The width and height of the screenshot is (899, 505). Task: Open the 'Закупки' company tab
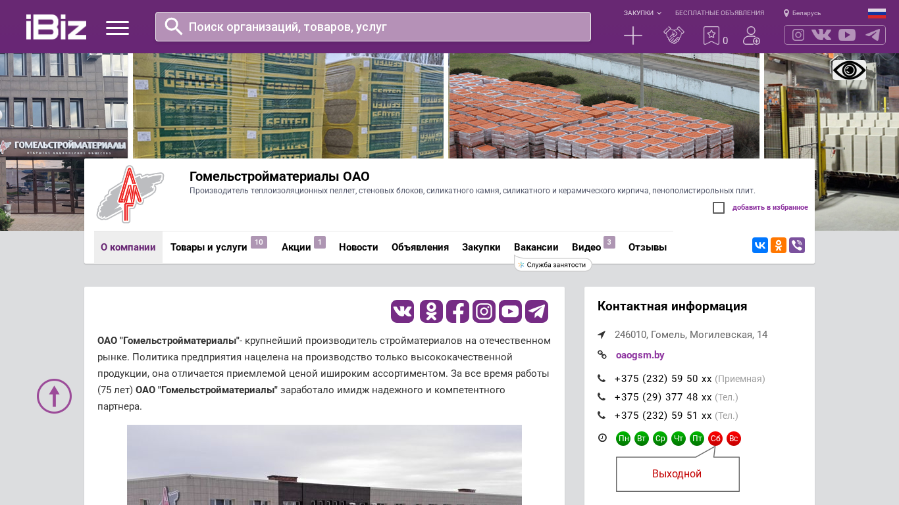[x=481, y=247]
